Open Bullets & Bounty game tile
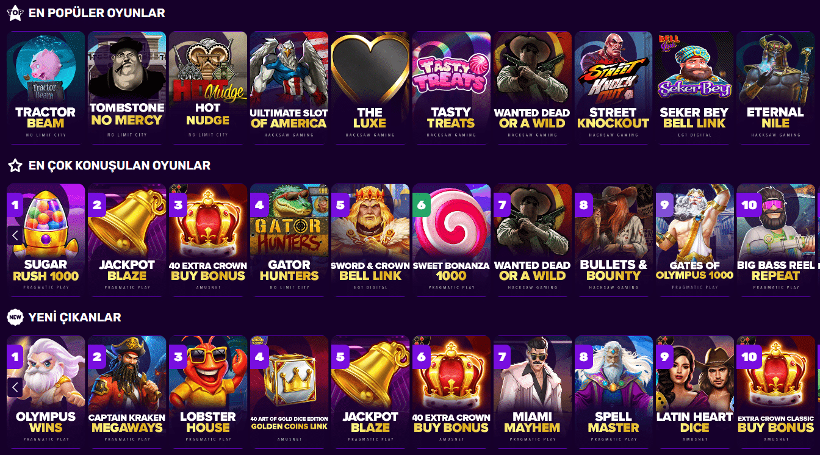820x455 pixels. click(x=614, y=240)
